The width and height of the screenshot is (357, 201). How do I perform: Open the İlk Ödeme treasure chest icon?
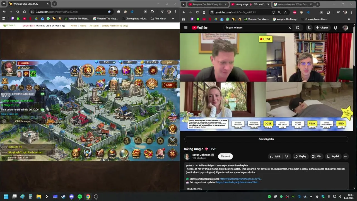point(100,71)
